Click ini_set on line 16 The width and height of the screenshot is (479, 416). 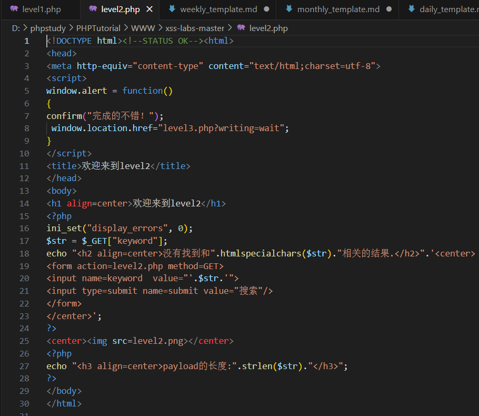click(x=64, y=229)
